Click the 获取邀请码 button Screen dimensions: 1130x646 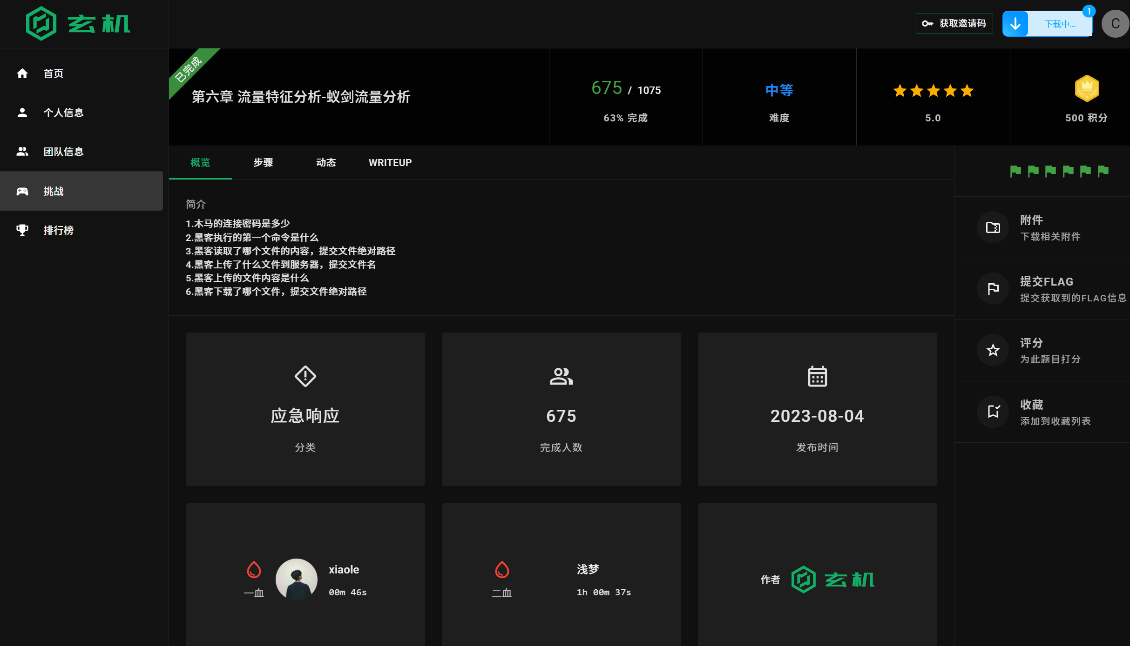click(954, 24)
